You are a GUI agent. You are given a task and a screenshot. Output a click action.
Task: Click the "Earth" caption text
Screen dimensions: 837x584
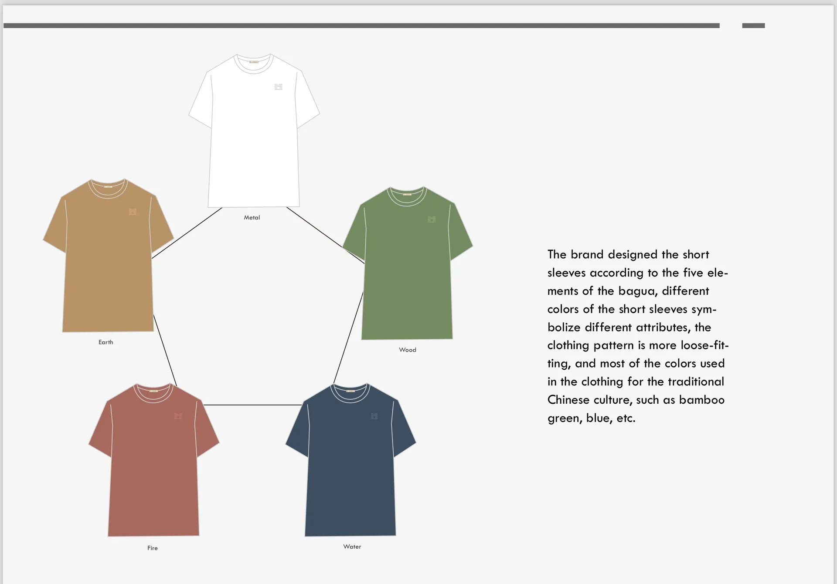pos(105,342)
